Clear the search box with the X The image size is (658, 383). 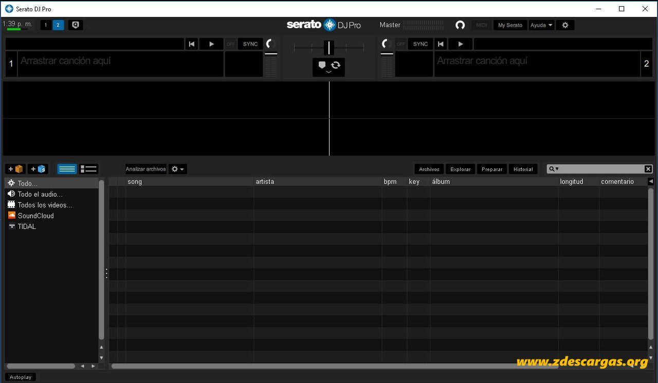[648, 169]
